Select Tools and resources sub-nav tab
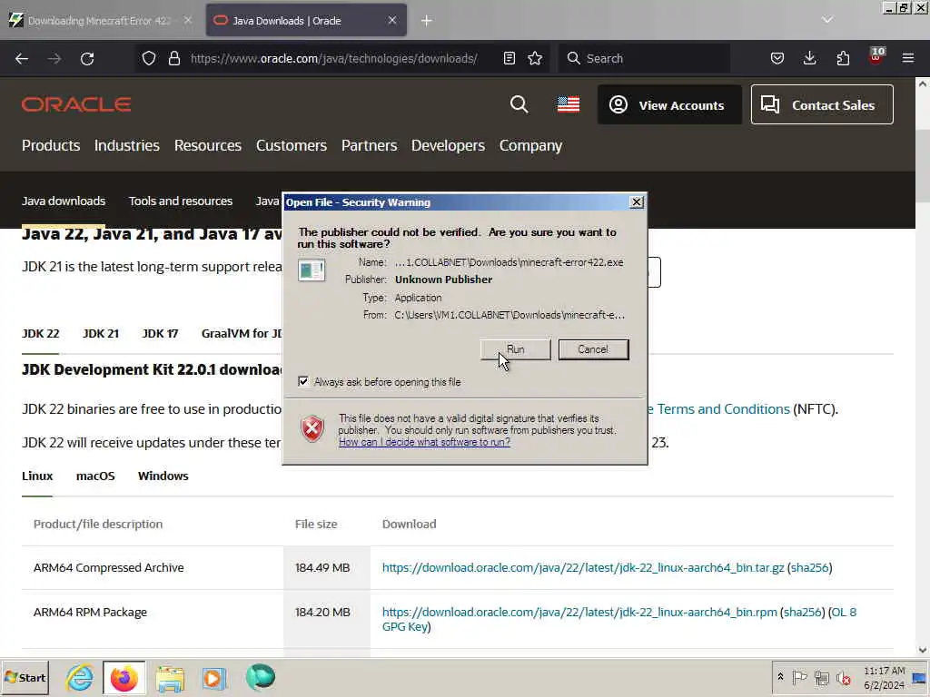 coord(181,201)
